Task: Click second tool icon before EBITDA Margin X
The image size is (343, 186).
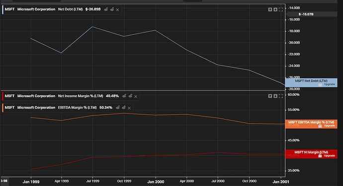Action: (x=124, y=108)
